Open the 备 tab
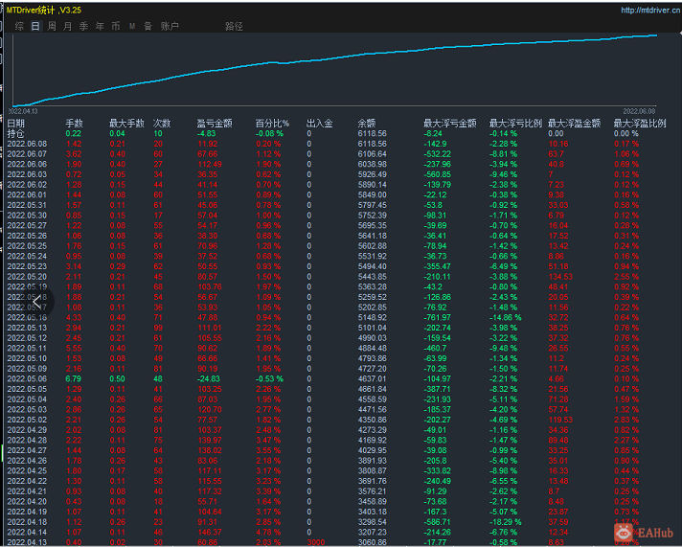Viewport: 682px width, 547px height. (x=148, y=27)
